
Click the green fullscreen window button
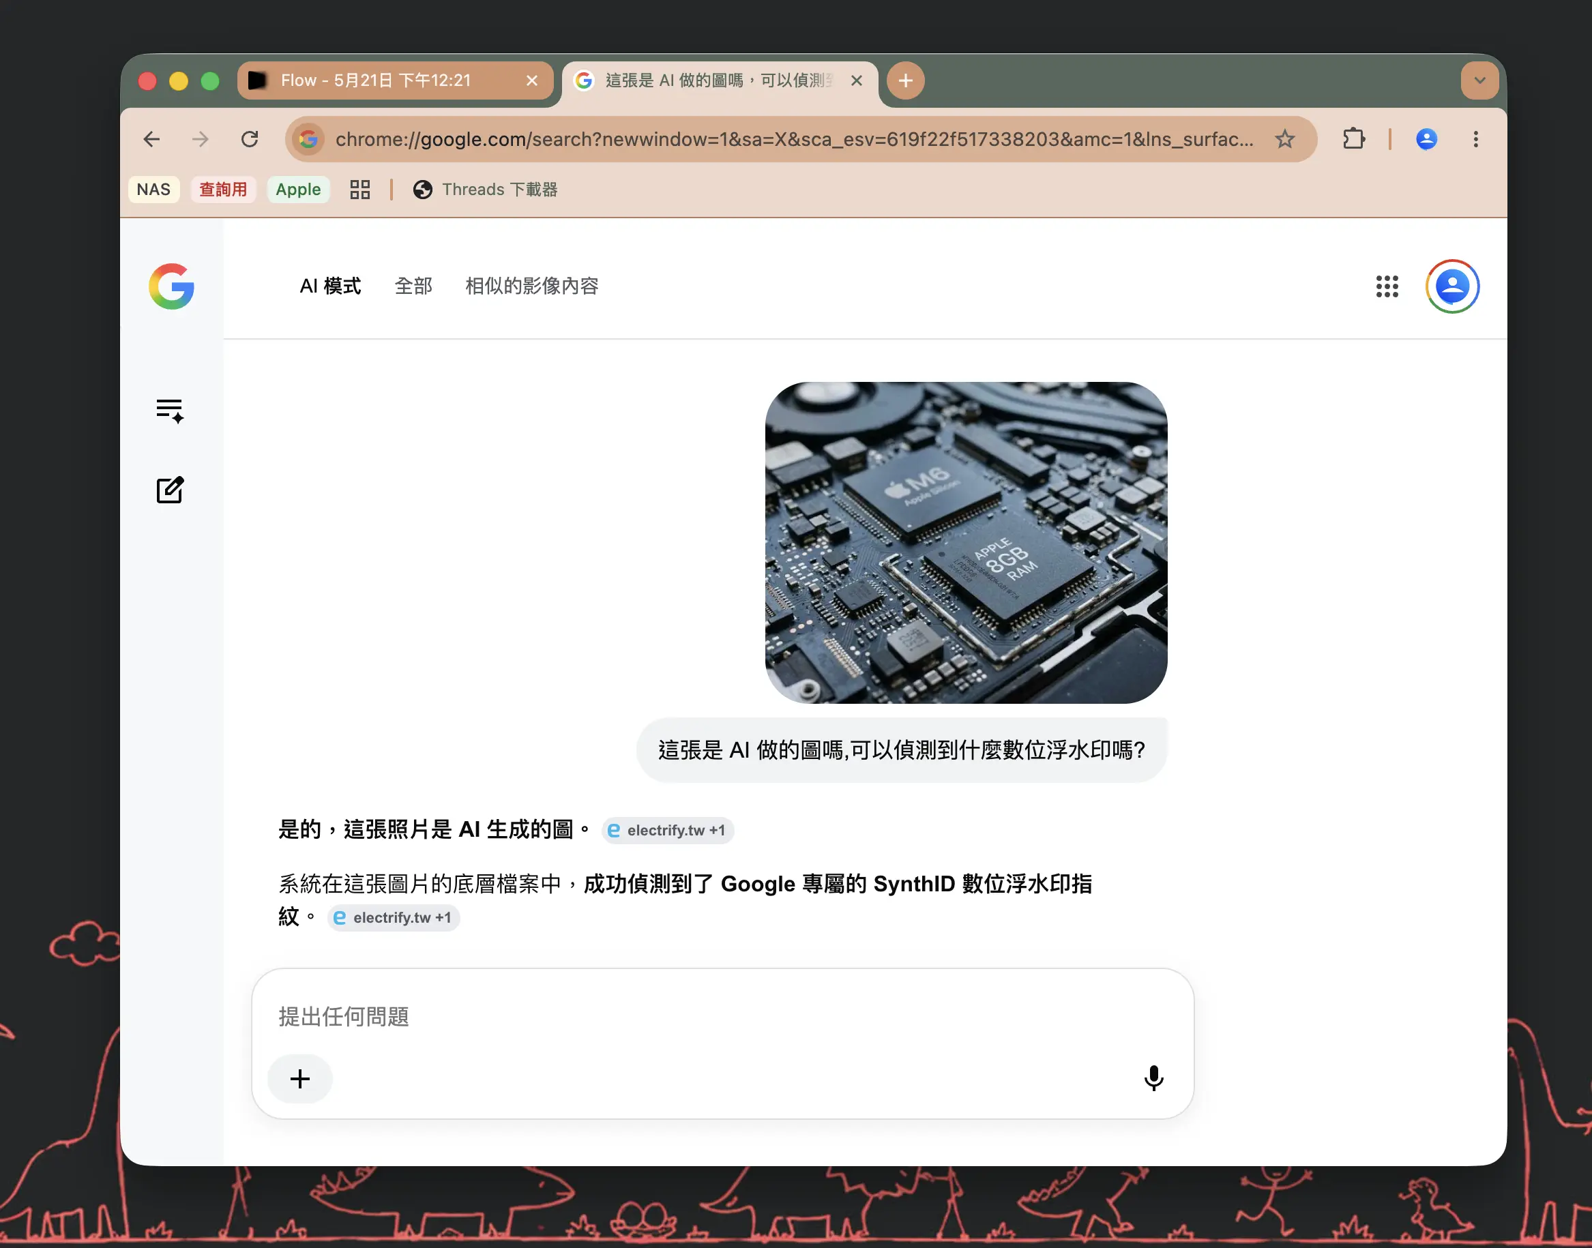[209, 80]
